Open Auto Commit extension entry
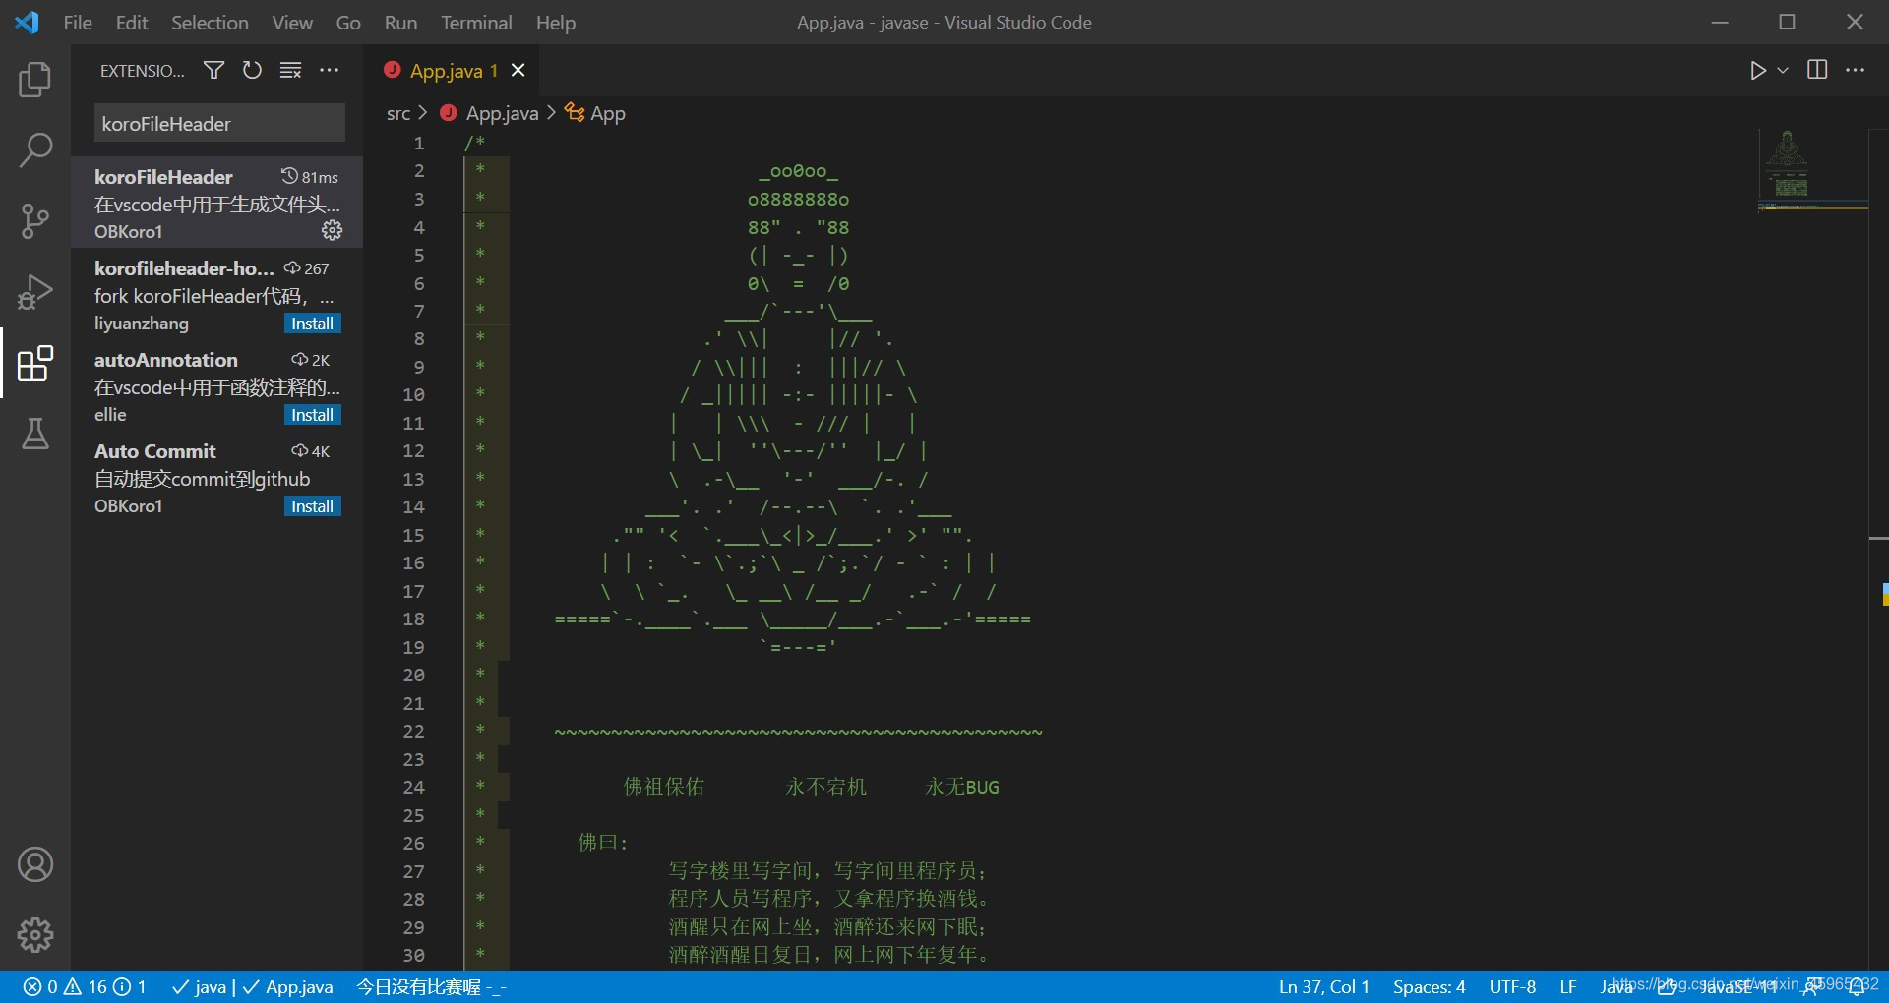 pyautogui.click(x=216, y=478)
